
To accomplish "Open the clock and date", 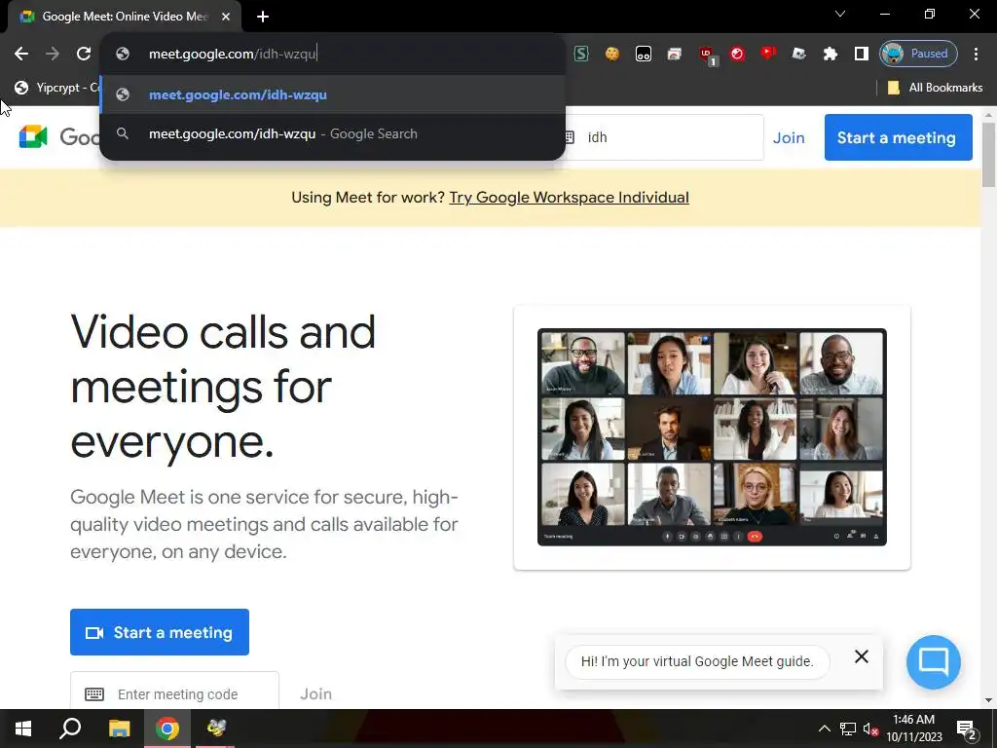I will (913, 729).
